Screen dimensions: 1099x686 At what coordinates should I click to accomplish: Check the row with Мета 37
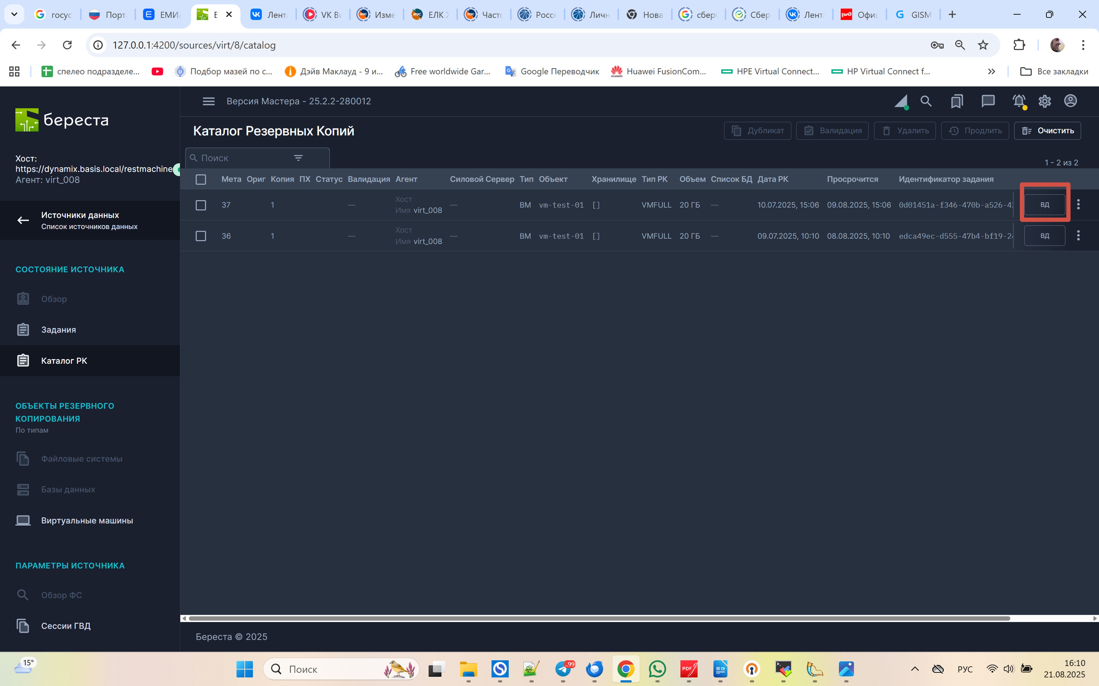click(x=201, y=205)
